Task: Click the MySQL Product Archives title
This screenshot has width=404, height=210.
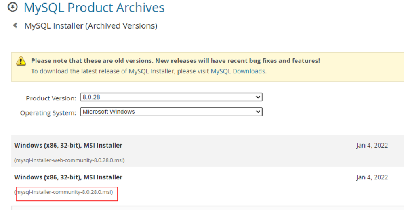Action: coord(94,7)
